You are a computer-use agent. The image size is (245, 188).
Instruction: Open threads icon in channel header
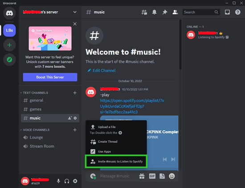(144, 12)
